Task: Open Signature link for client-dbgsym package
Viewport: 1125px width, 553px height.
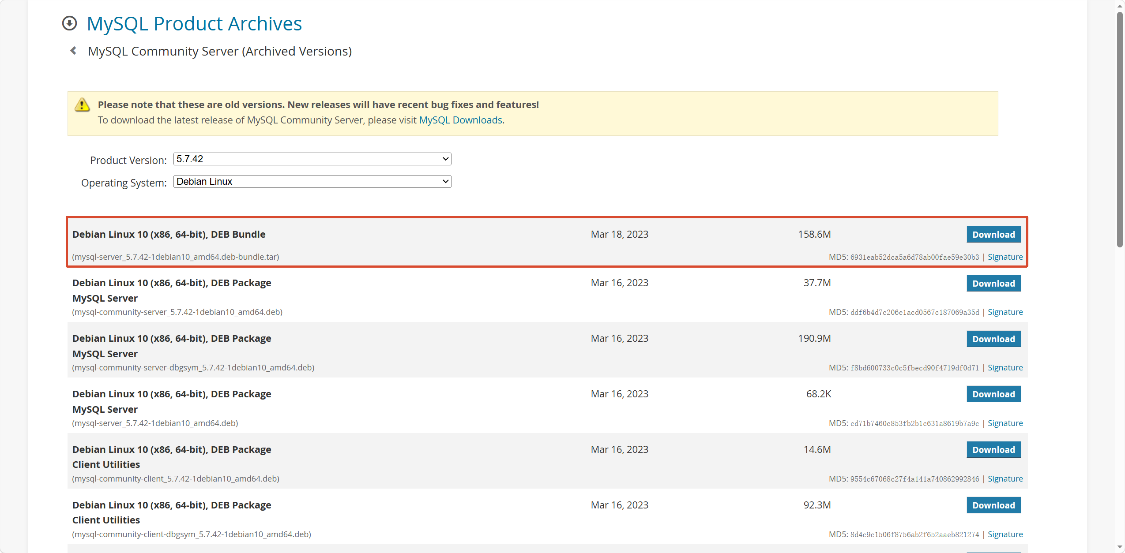Action: 1005,534
